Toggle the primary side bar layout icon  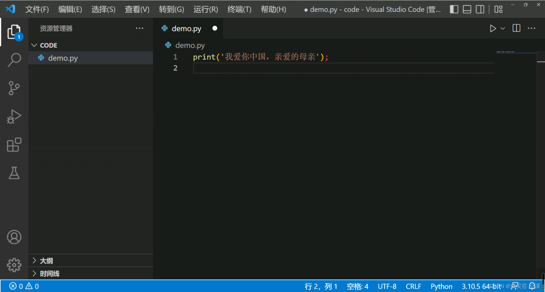pyautogui.click(x=454, y=9)
